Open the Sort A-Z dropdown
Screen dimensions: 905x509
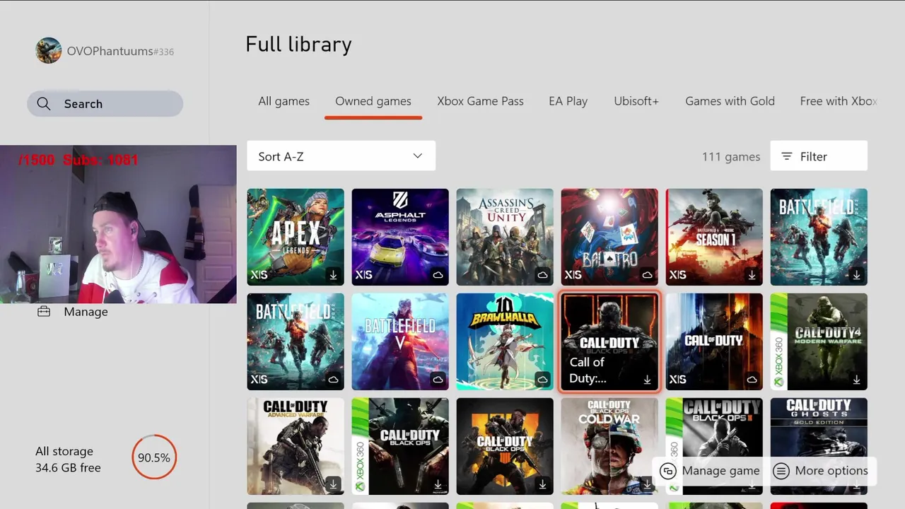(341, 156)
